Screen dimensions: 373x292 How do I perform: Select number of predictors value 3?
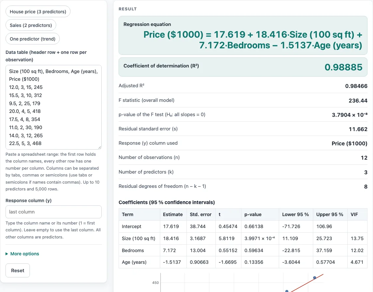(x=366, y=172)
